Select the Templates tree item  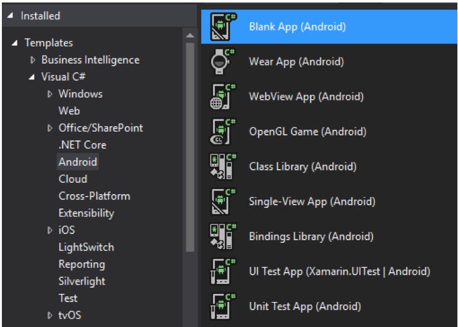pyautogui.click(x=49, y=43)
